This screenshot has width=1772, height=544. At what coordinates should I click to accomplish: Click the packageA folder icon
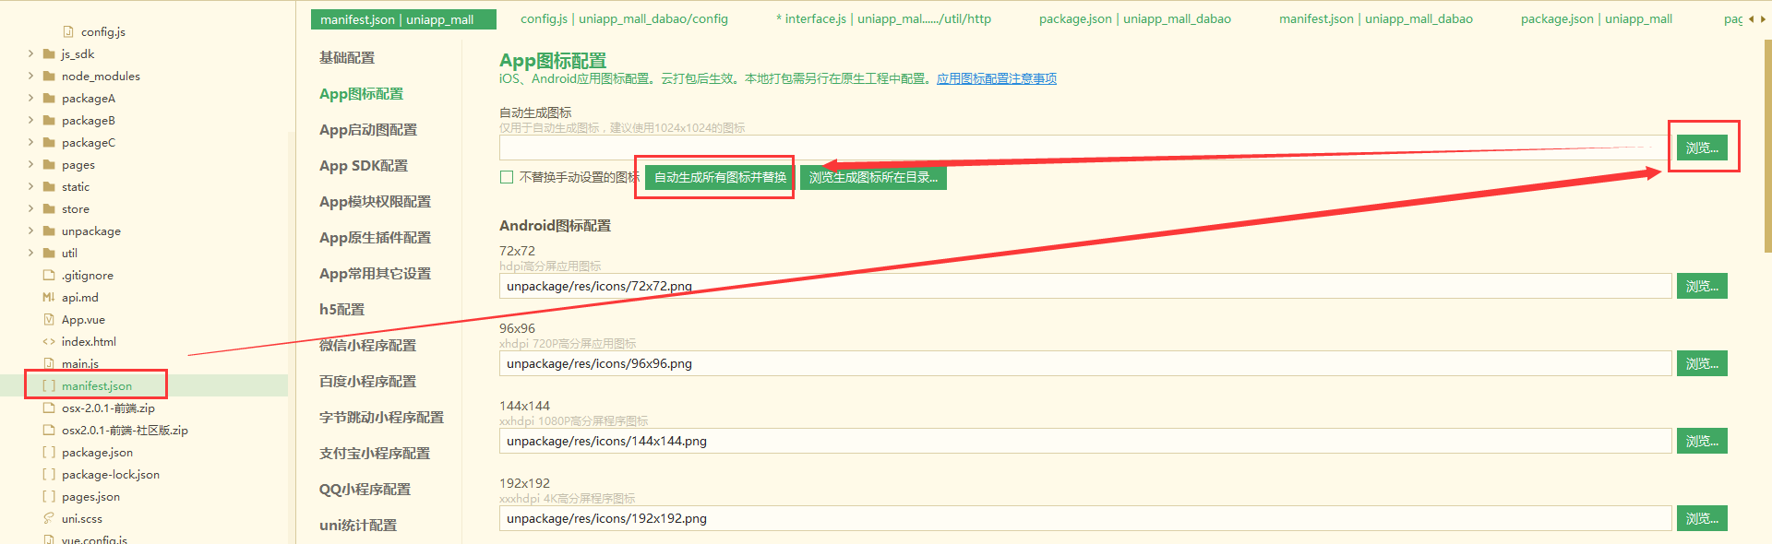[x=49, y=99]
